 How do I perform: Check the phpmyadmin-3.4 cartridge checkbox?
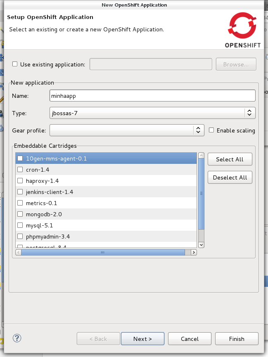[x=20, y=236]
